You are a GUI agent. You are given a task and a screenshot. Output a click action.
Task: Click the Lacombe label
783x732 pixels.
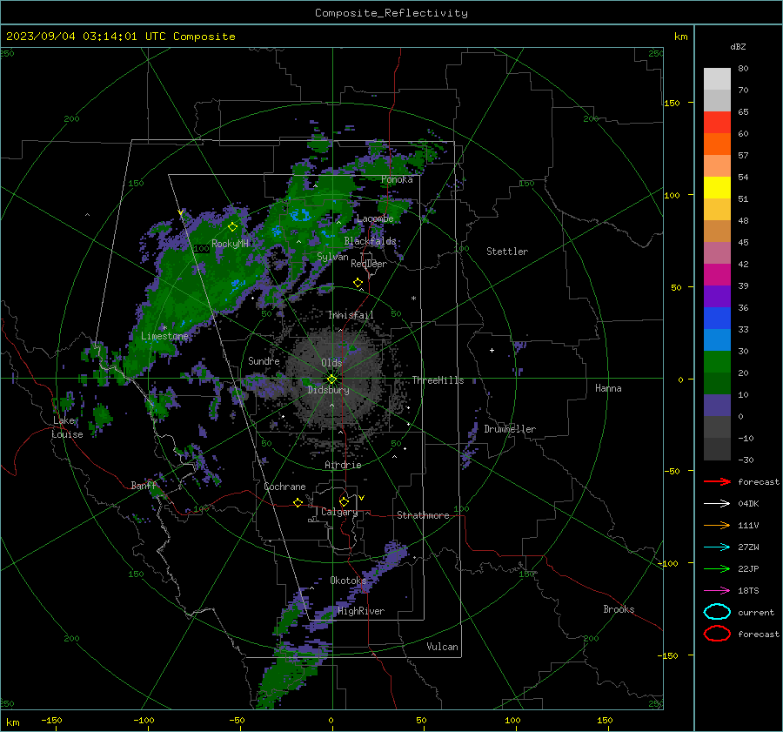[375, 218]
